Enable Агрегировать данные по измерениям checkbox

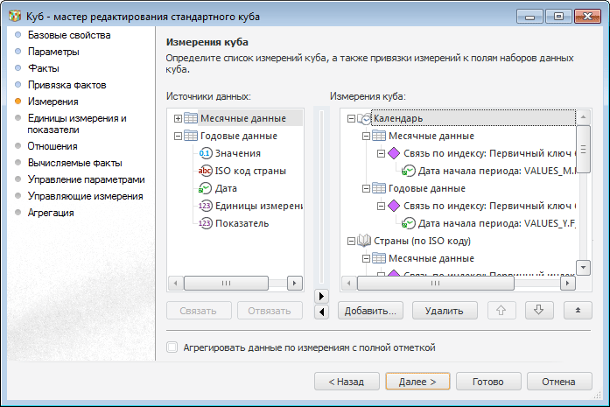pyautogui.click(x=172, y=347)
